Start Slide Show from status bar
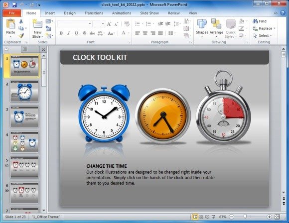 point(213,217)
